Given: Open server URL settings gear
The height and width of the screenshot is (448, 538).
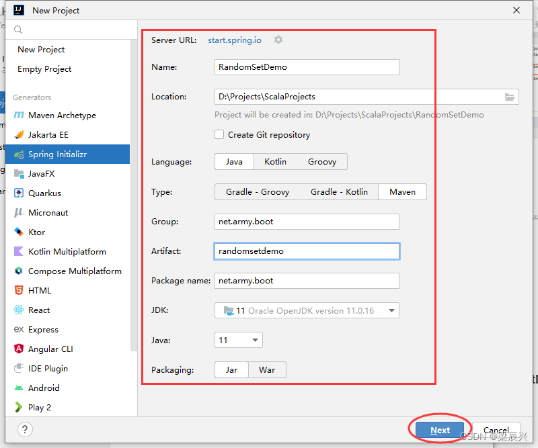Looking at the screenshot, I should [x=278, y=40].
